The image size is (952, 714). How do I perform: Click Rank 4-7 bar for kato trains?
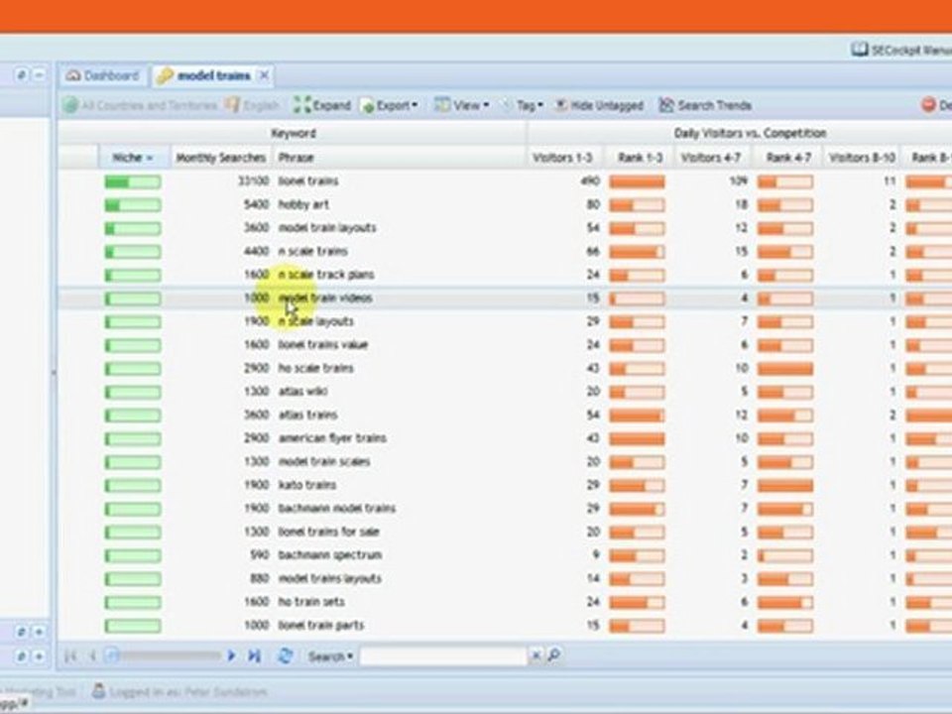[785, 486]
